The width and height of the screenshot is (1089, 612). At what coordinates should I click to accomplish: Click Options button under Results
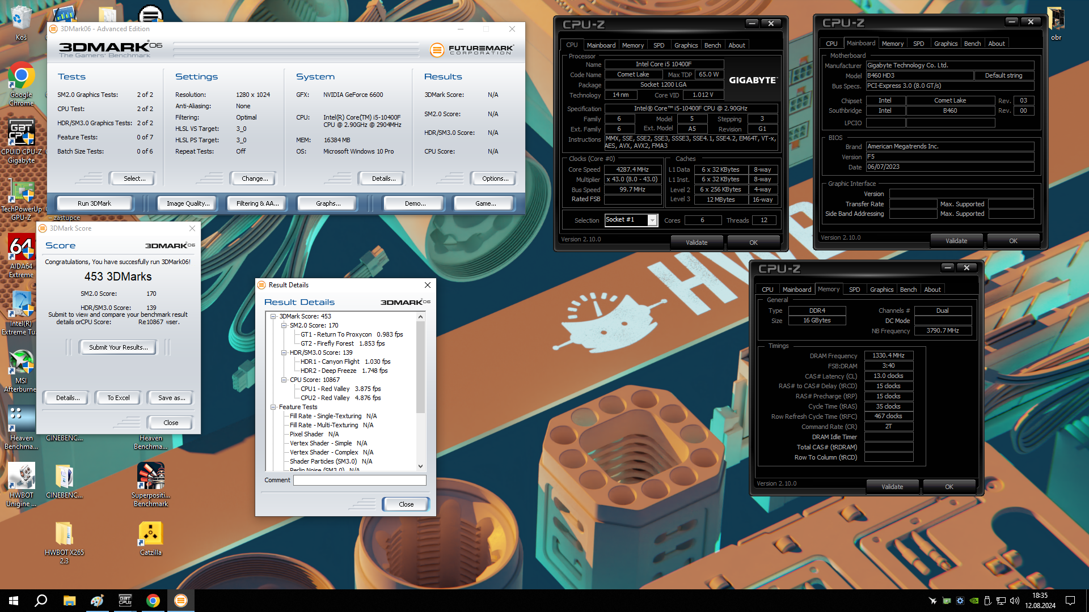click(x=495, y=178)
